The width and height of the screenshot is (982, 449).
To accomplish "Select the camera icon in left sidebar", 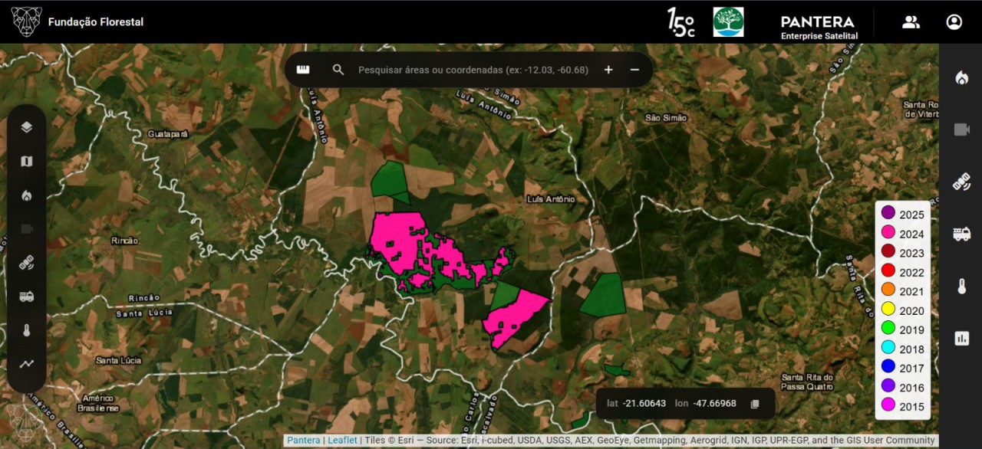I will [x=27, y=228].
